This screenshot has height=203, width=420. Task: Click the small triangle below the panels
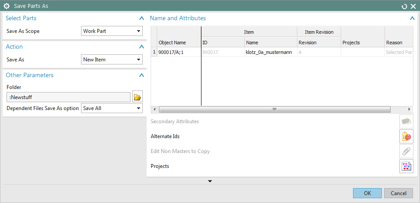pos(210,181)
